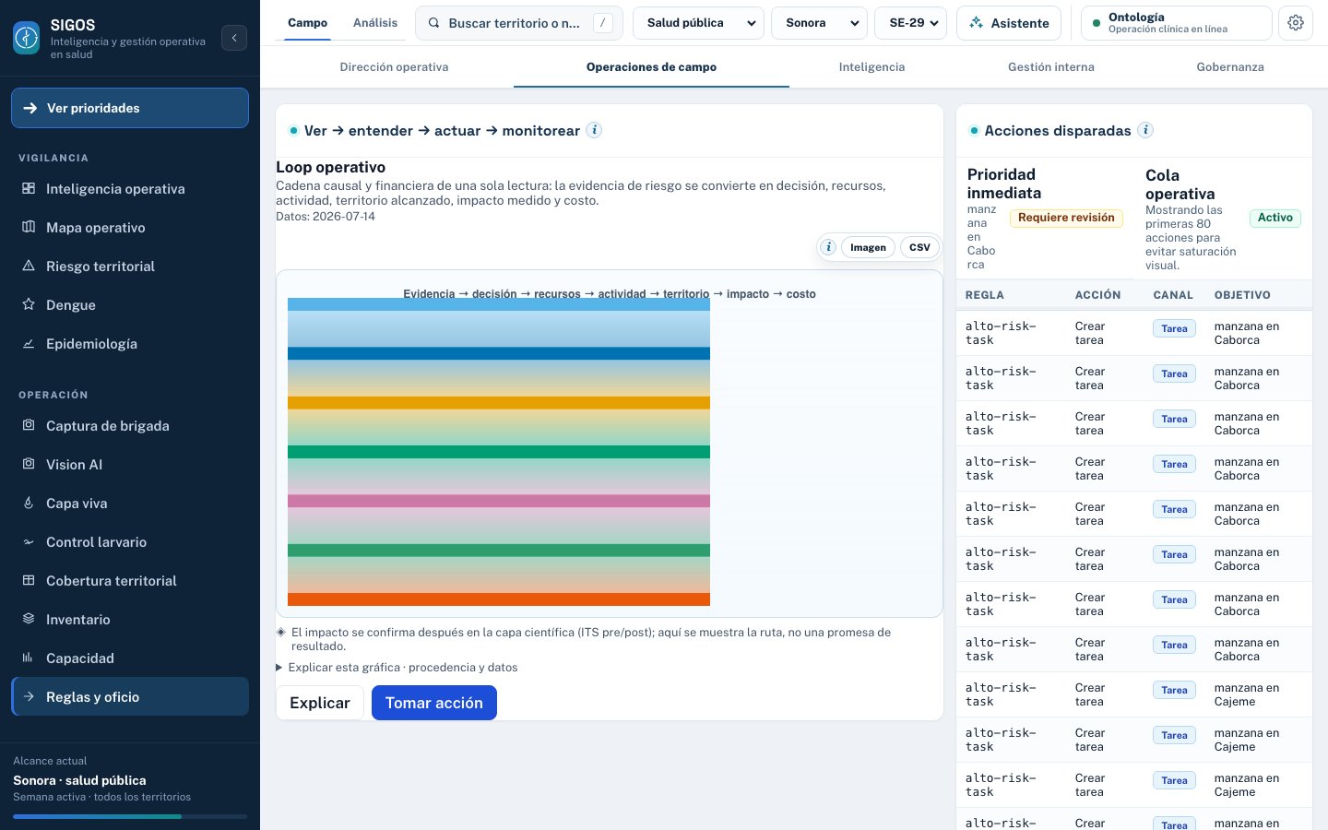Collapse the sidebar with chevron button
Screen dimensions: 1328x830
coord(234,38)
